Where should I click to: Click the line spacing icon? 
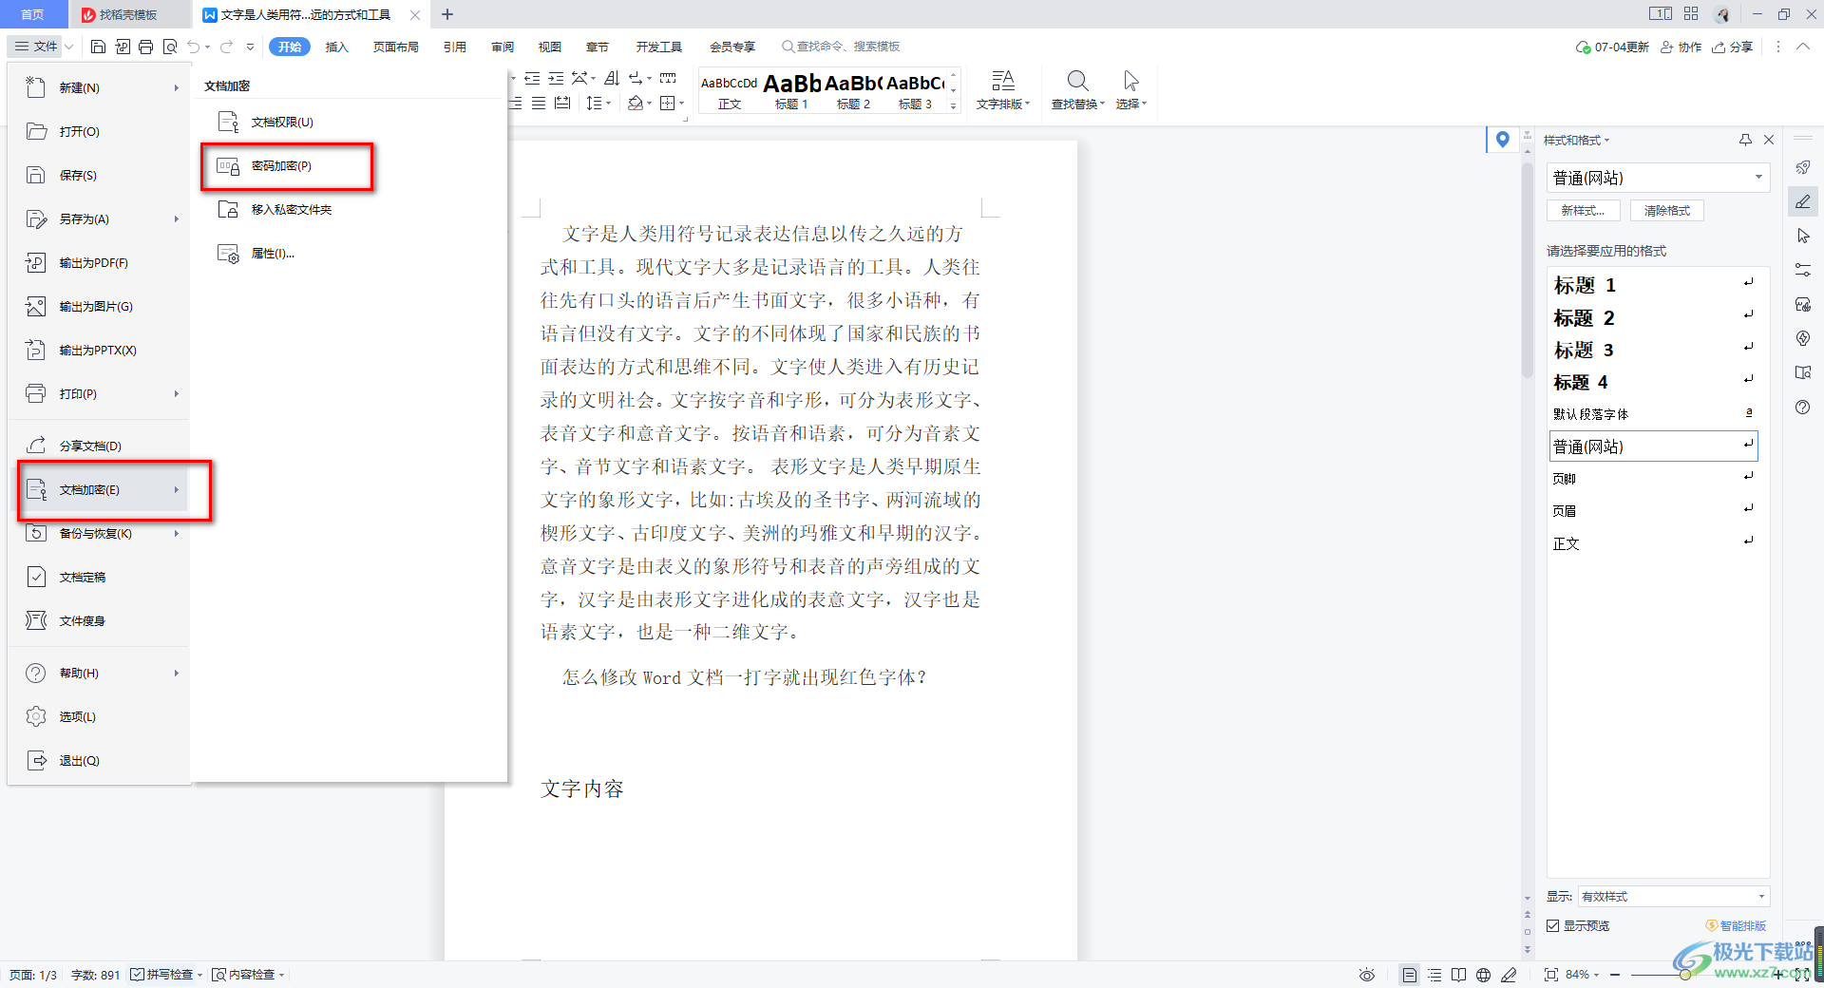click(x=594, y=103)
